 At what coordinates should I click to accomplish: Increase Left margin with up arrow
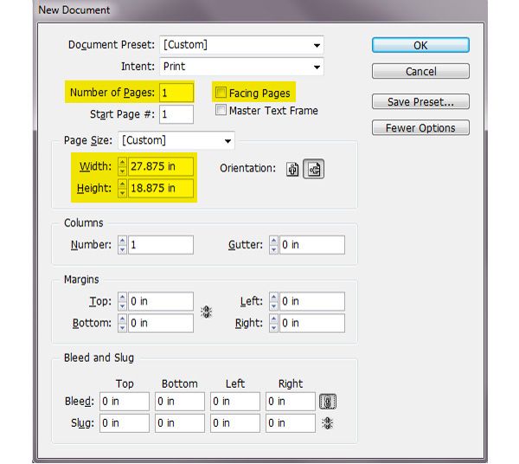click(x=273, y=297)
